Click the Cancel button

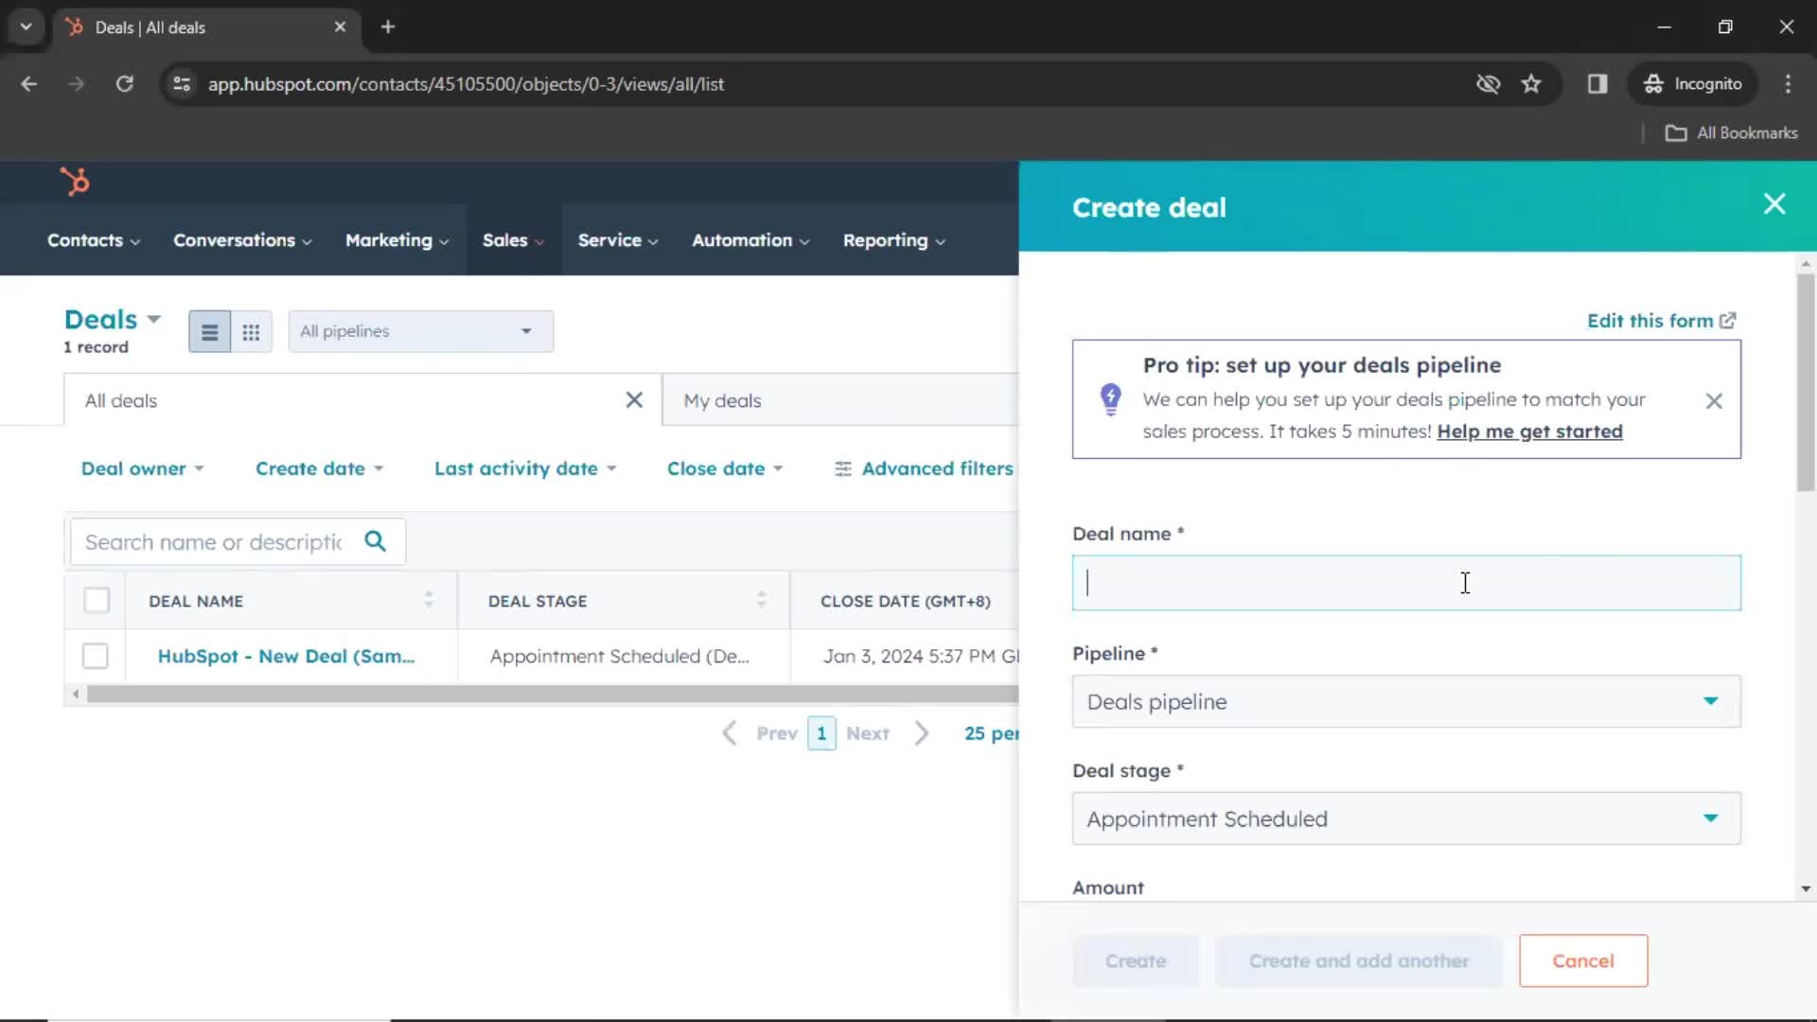coord(1583,960)
